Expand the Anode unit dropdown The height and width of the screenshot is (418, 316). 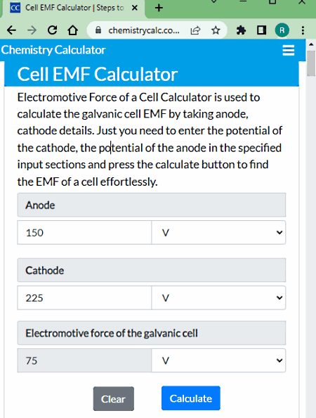tap(218, 232)
